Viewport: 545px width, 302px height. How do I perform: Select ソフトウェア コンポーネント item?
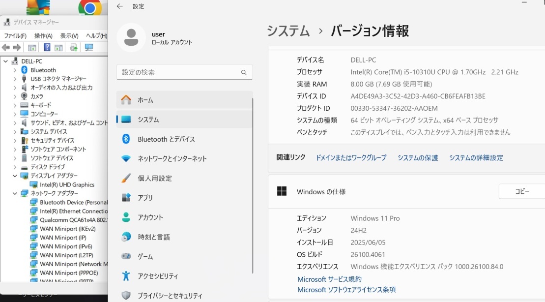[x=58, y=149]
